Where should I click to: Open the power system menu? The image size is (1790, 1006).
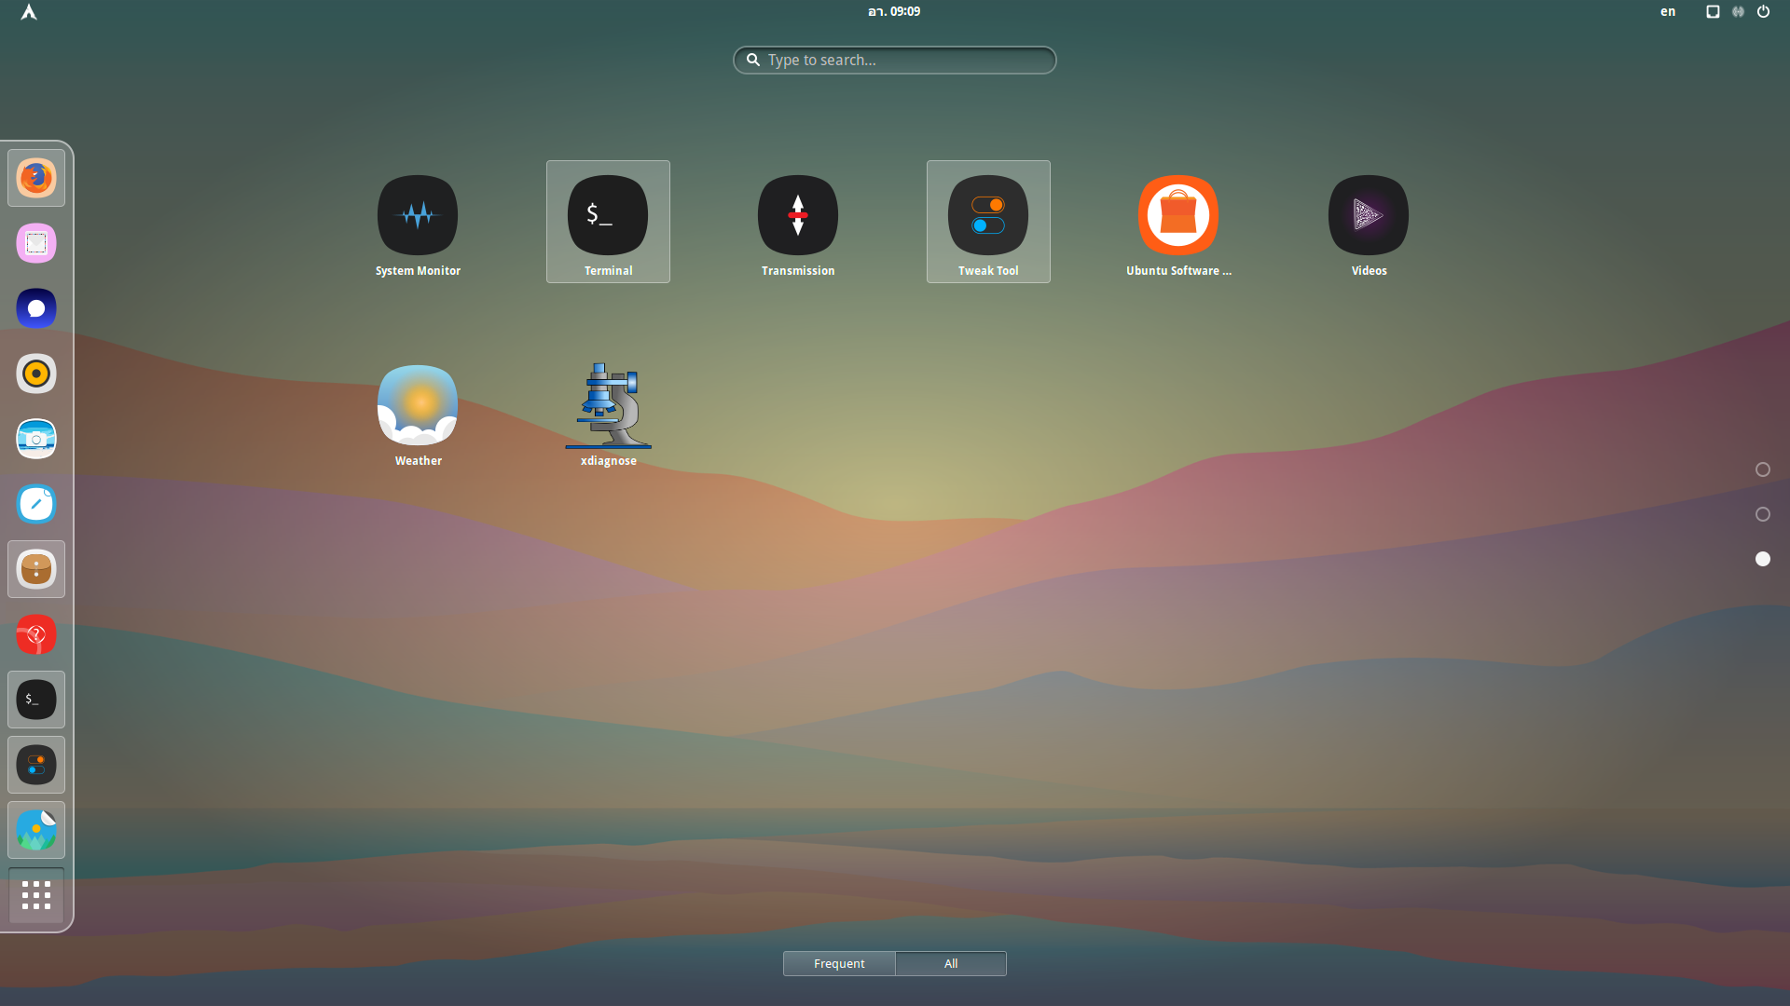[x=1763, y=11]
